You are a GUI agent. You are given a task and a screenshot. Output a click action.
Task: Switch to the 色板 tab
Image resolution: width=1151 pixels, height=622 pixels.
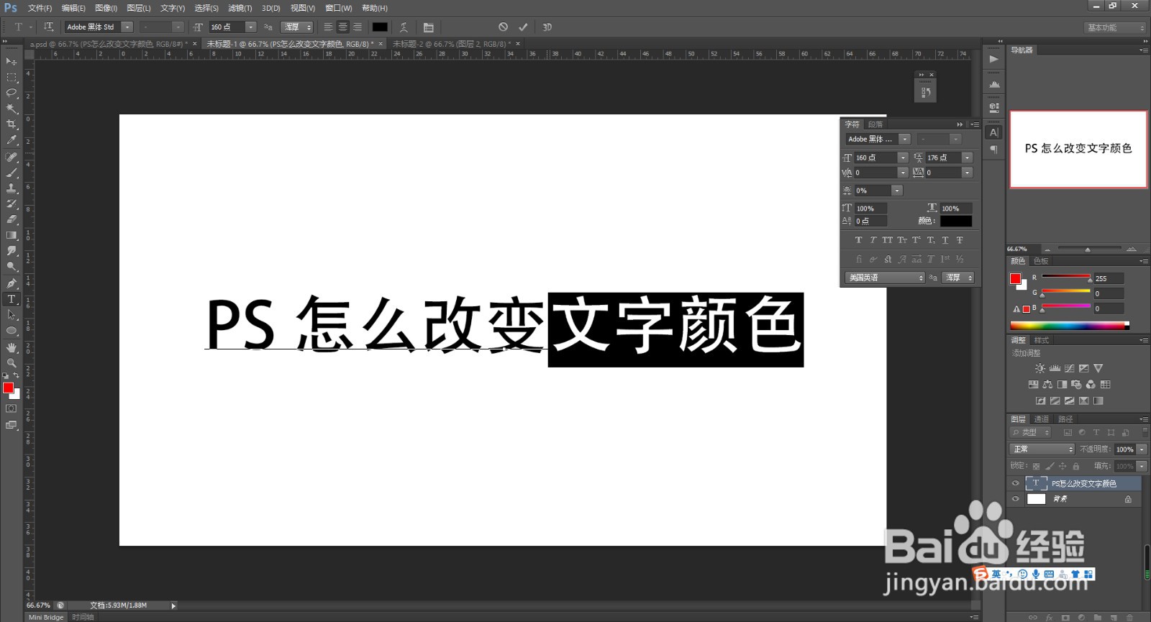point(1040,261)
